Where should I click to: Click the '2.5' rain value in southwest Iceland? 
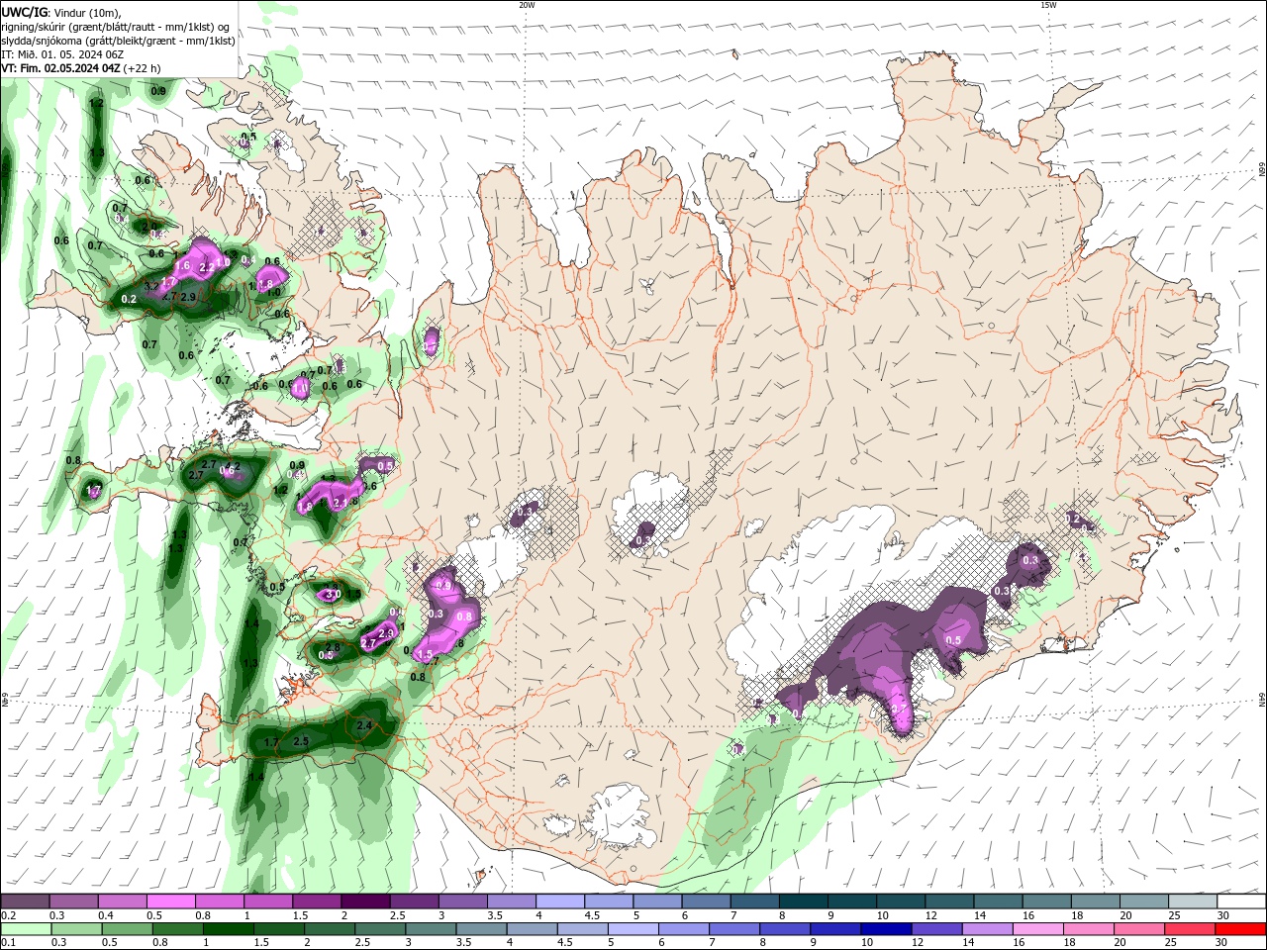(302, 741)
